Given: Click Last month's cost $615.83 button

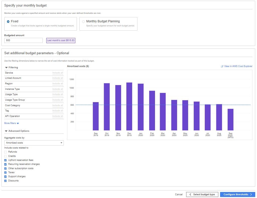Looking at the screenshot, I should click(61, 40).
